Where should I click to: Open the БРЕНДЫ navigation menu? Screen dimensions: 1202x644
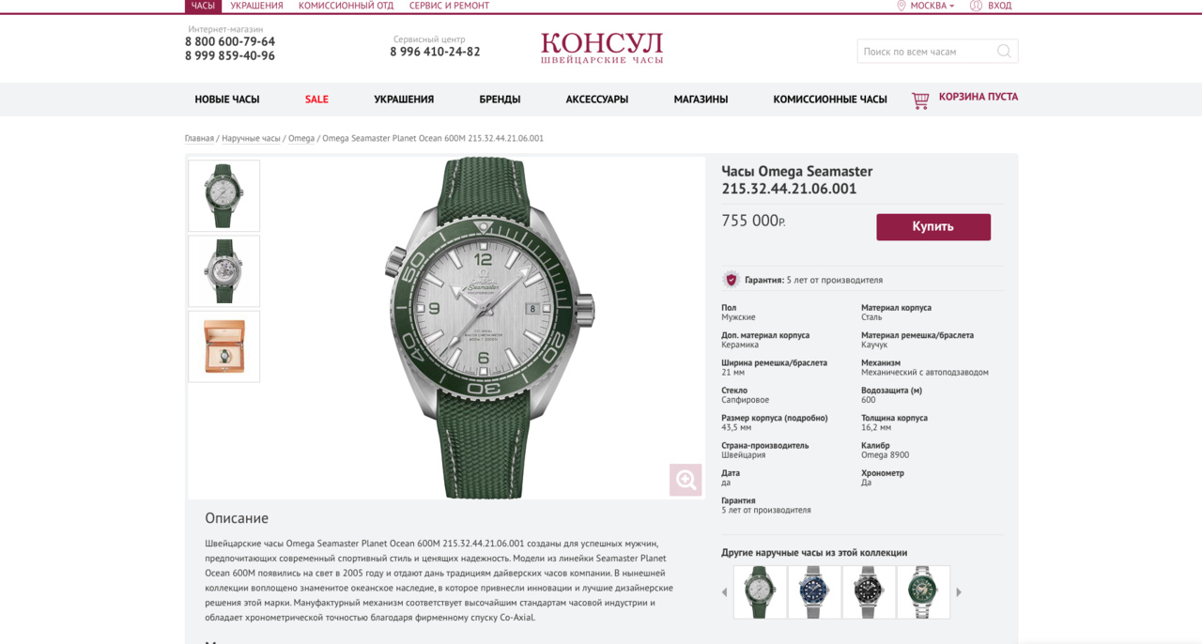[500, 100]
